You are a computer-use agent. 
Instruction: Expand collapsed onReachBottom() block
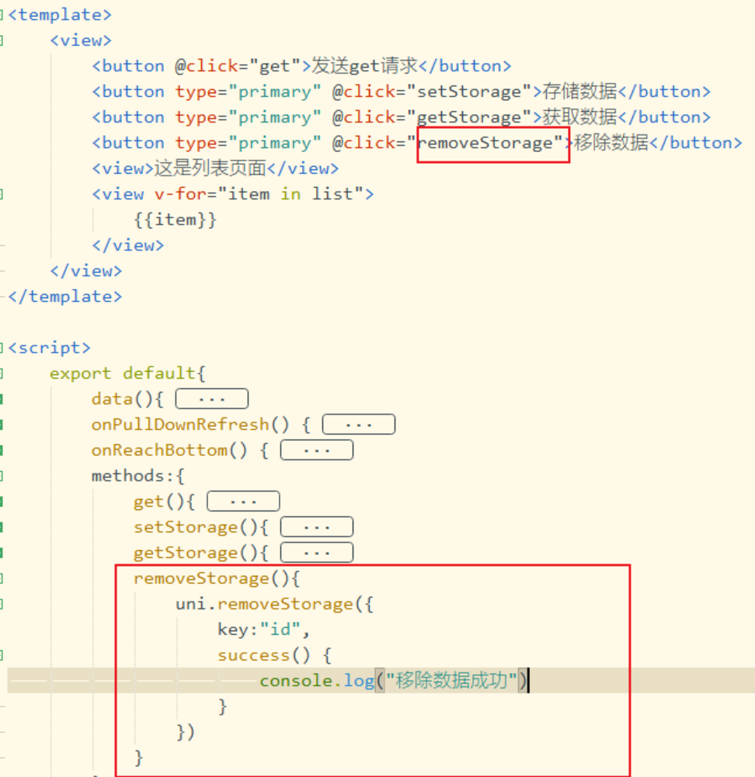coord(317,450)
